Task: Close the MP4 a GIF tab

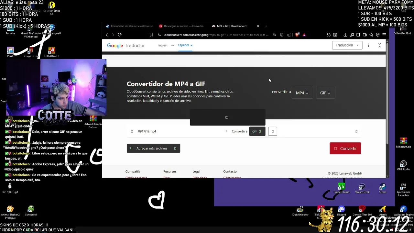Action: pyautogui.click(x=258, y=26)
